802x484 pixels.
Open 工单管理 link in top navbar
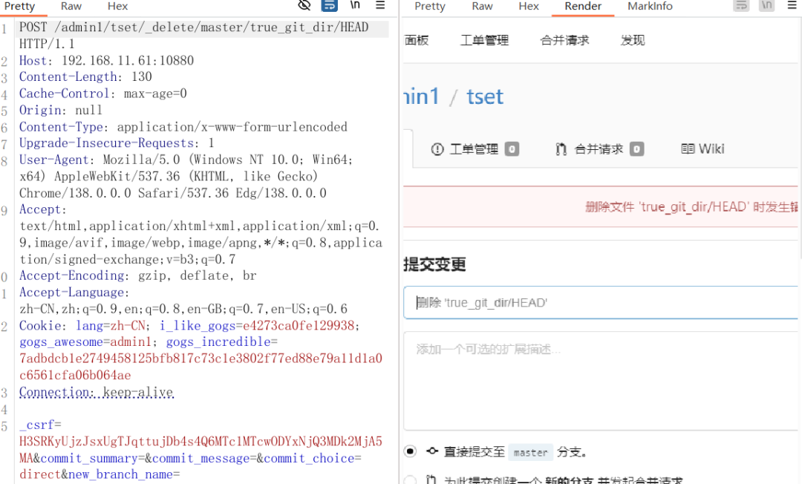[484, 40]
